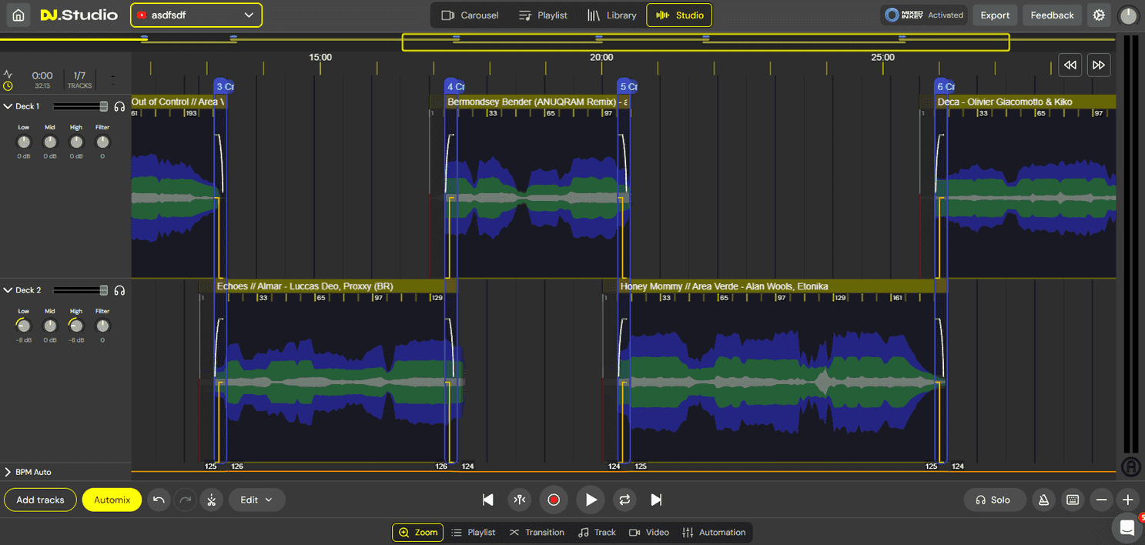The height and width of the screenshot is (545, 1145).
Task: Open the Automation panel
Action: click(x=714, y=532)
